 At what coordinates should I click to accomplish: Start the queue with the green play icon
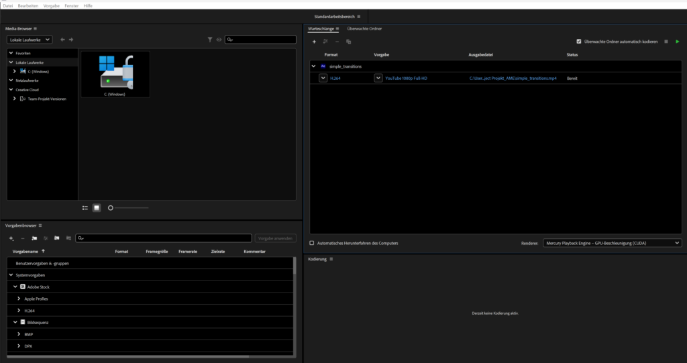(x=678, y=42)
